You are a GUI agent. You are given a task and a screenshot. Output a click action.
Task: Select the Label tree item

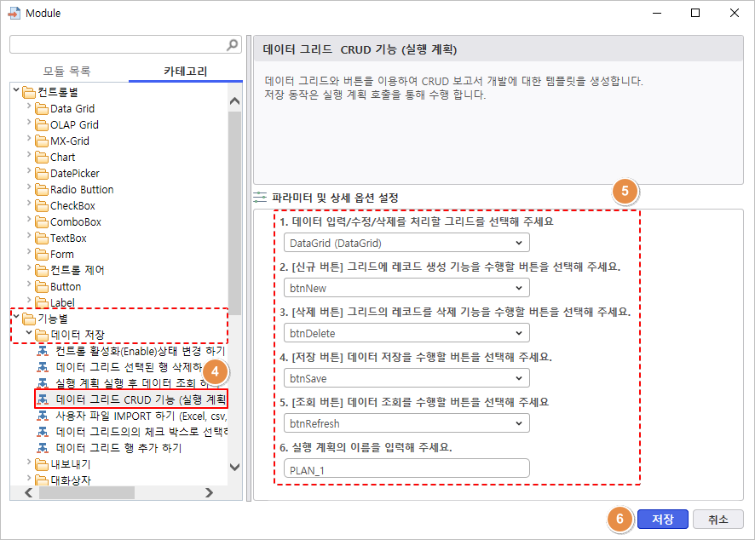pyautogui.click(x=62, y=302)
